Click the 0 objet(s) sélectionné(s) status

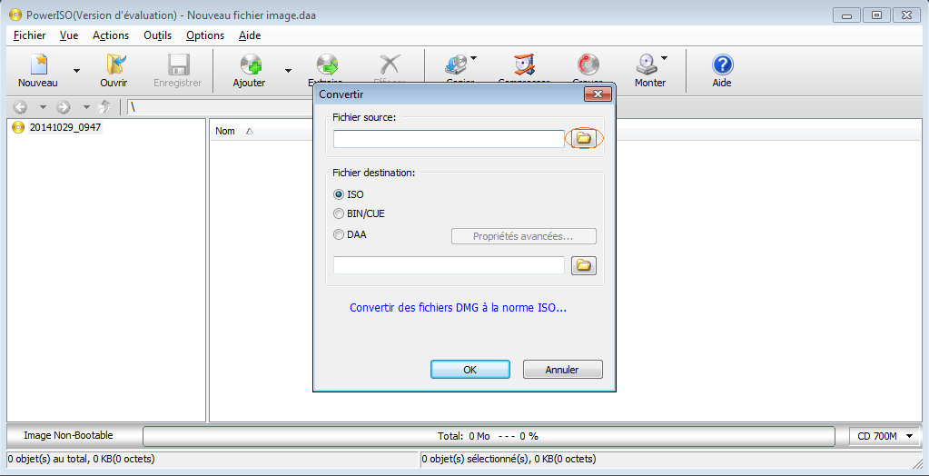point(509,459)
